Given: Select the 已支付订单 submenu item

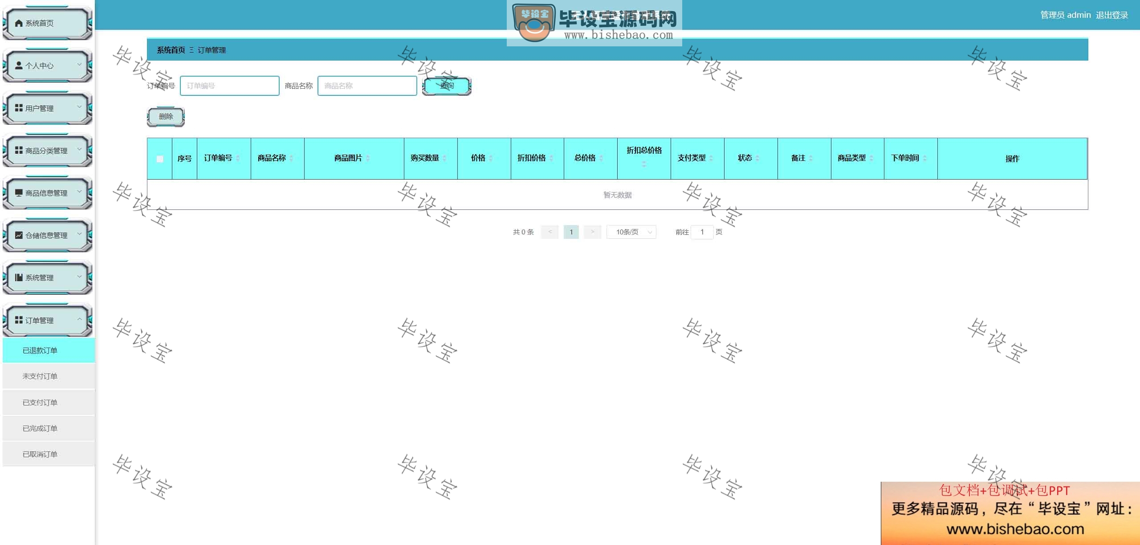Looking at the screenshot, I should click(49, 402).
